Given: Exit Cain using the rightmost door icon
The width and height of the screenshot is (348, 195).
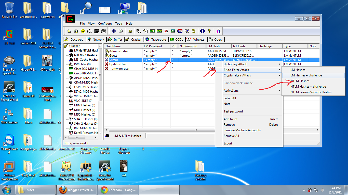Looking at the screenshot, I should (219, 31).
